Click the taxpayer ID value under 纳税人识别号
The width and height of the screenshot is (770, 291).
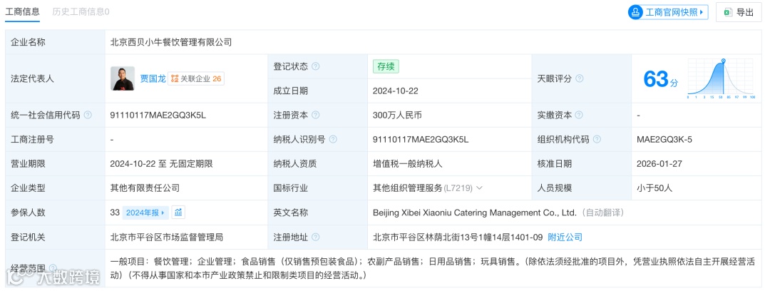coord(421,140)
